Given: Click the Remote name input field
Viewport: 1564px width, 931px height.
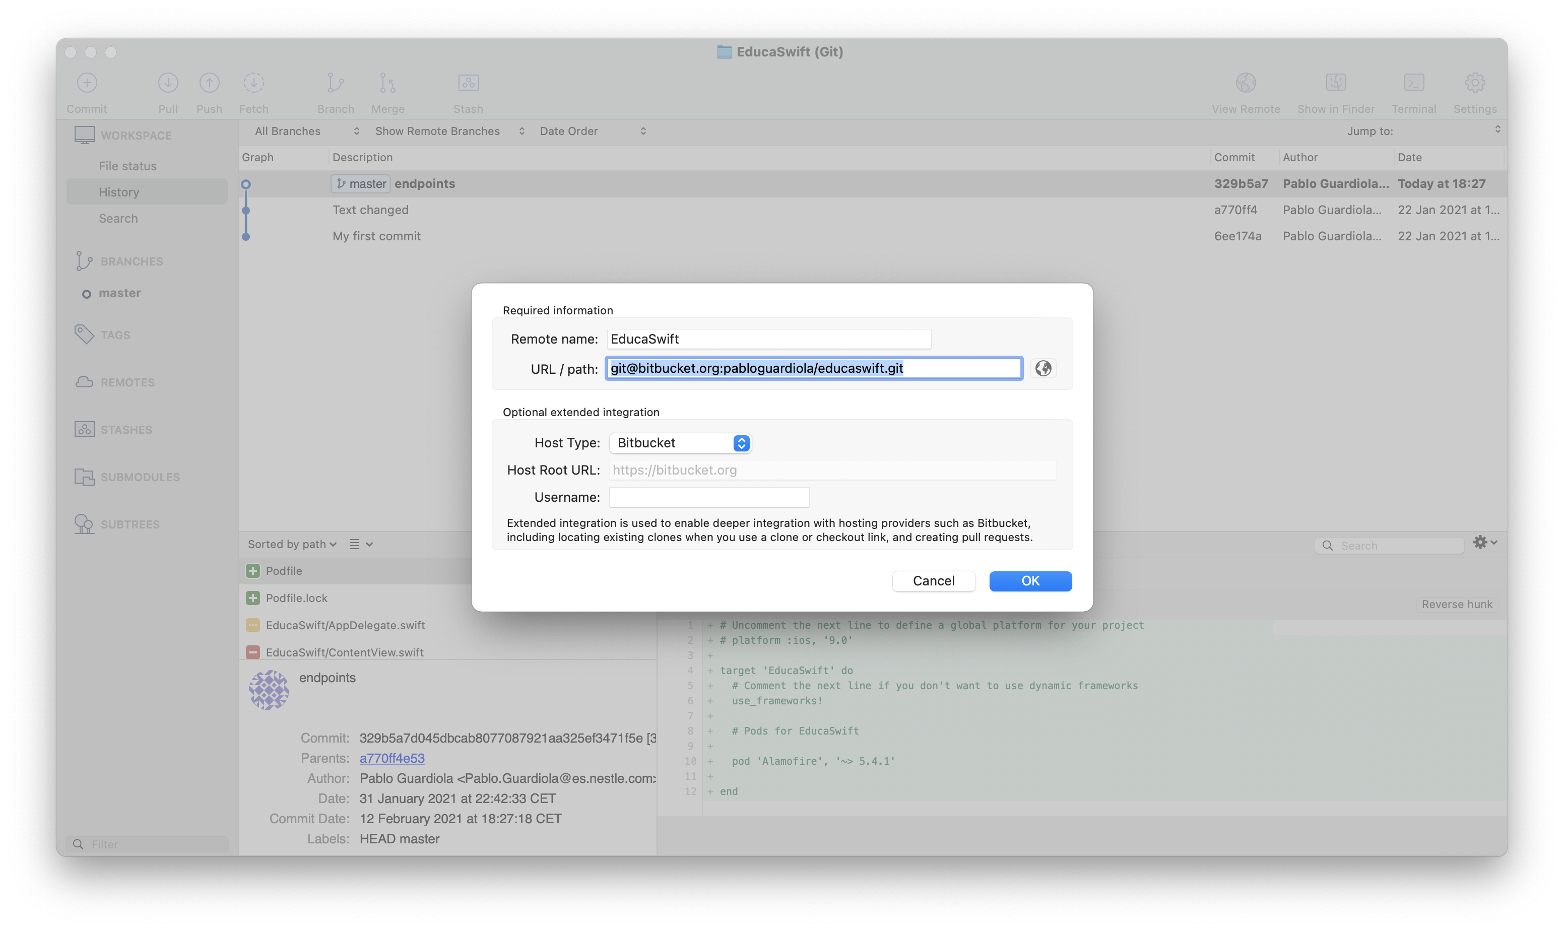Looking at the screenshot, I should tap(768, 339).
